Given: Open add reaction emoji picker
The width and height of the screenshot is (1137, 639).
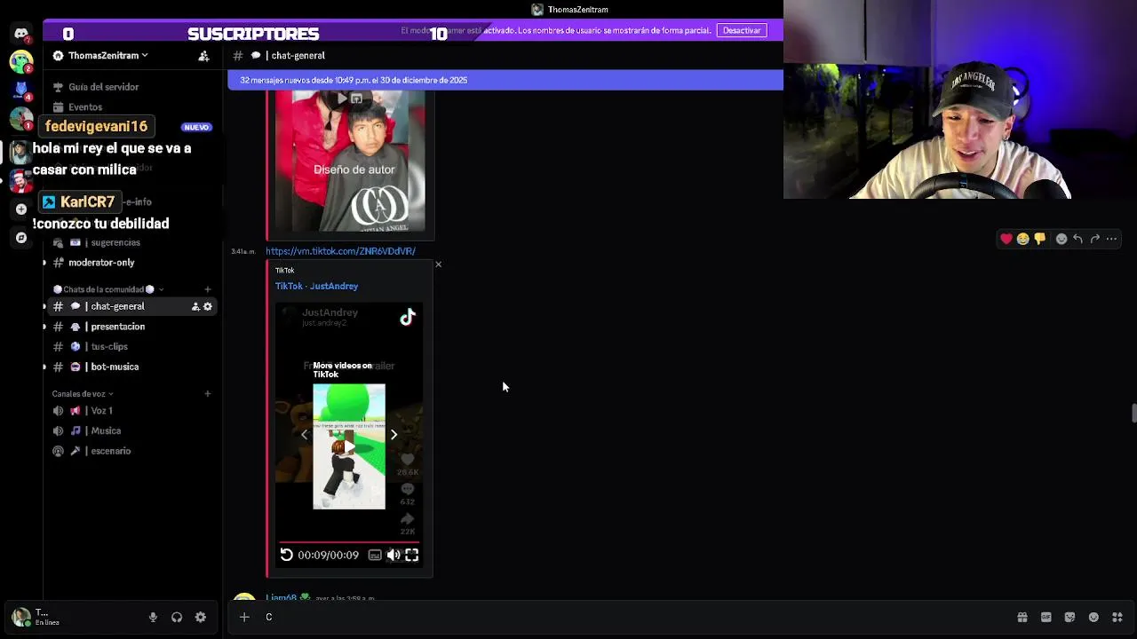Looking at the screenshot, I should pos(1061,239).
